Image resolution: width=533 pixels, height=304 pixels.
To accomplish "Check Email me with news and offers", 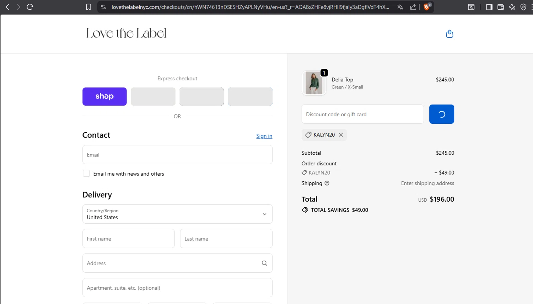I will coord(86,174).
